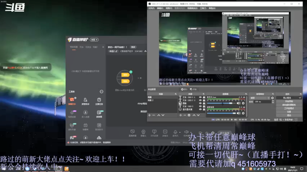Open the 场景集合(S) menu in OBS
This screenshot has width=307, height=172.
coord(192,8)
